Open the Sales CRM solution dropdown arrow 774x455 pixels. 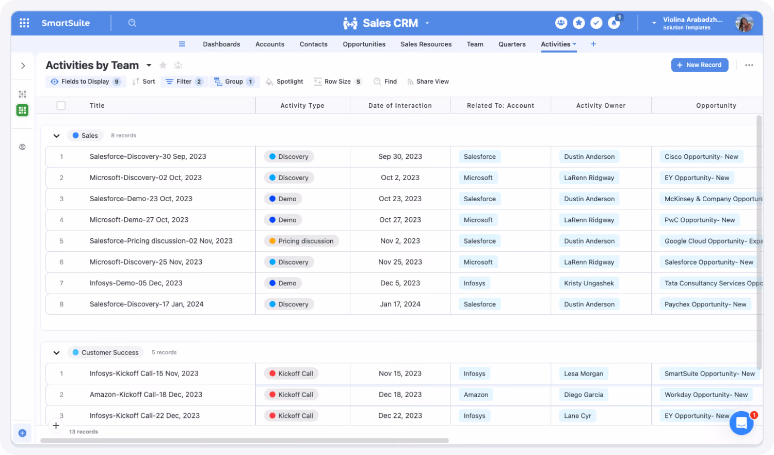427,23
